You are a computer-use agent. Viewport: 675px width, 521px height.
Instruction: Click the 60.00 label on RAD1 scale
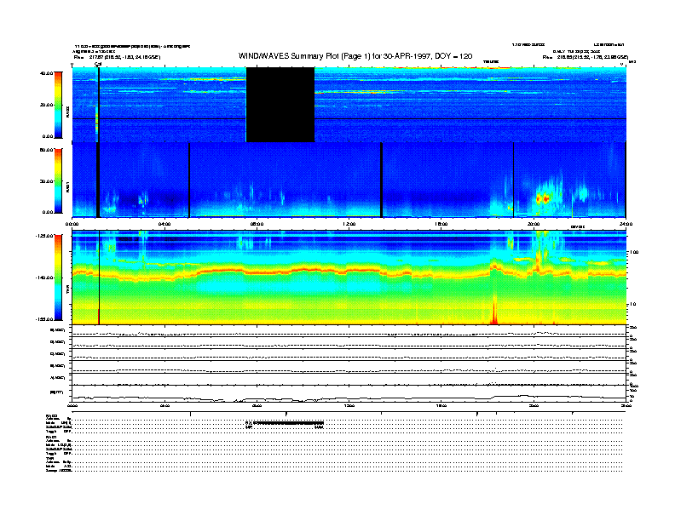(46, 150)
